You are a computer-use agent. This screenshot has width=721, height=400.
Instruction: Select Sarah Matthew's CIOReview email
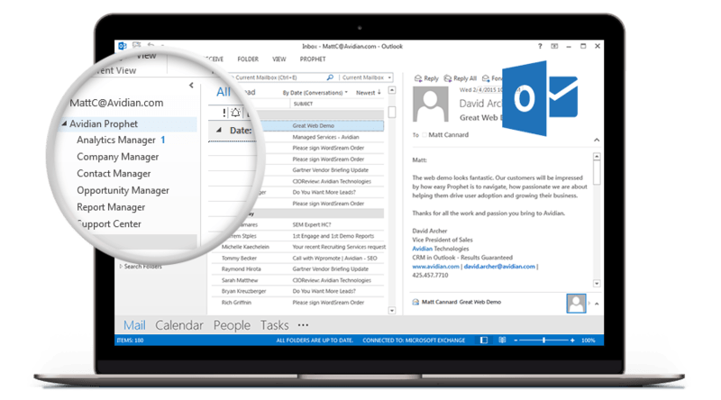pyautogui.click(x=297, y=280)
